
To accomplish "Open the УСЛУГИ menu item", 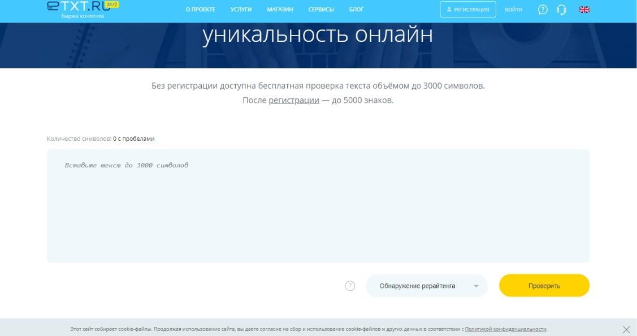I will [241, 10].
